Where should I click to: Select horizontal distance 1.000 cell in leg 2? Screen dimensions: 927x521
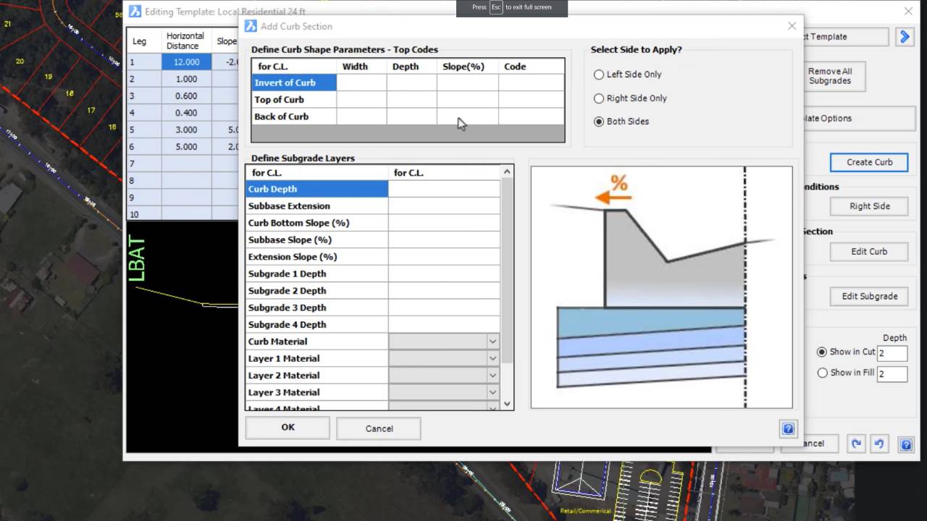186,79
